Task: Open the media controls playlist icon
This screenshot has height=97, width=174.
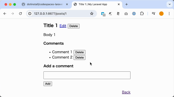Action: click(154, 13)
